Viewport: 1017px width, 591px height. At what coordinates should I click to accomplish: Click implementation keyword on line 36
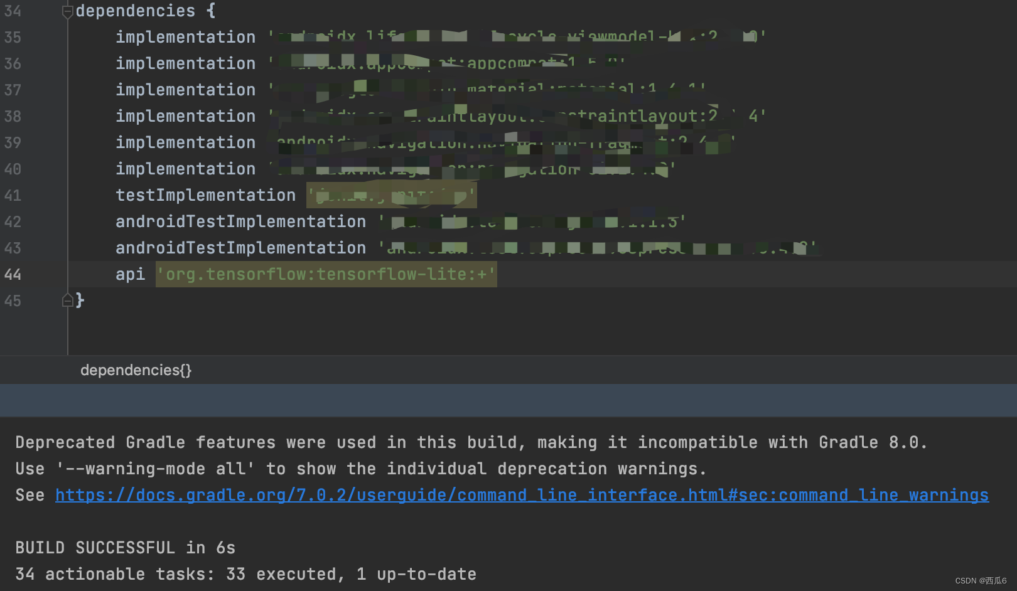pyautogui.click(x=185, y=63)
